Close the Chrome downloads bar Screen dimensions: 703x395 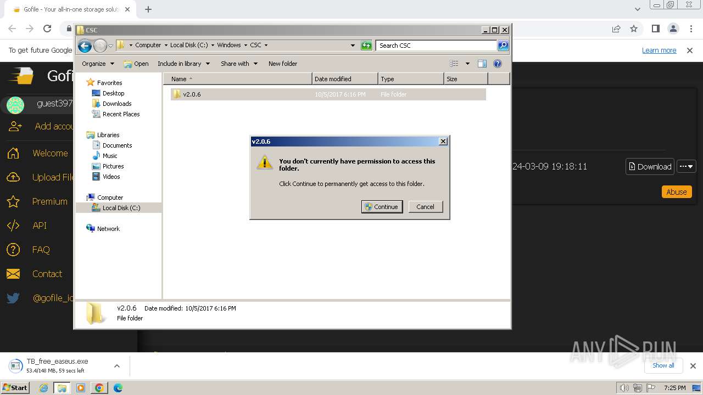pos(693,365)
